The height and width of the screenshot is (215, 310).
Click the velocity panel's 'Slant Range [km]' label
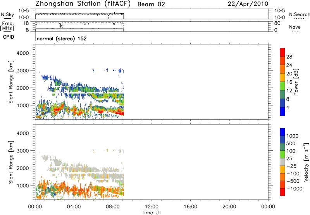click(x=11, y=162)
